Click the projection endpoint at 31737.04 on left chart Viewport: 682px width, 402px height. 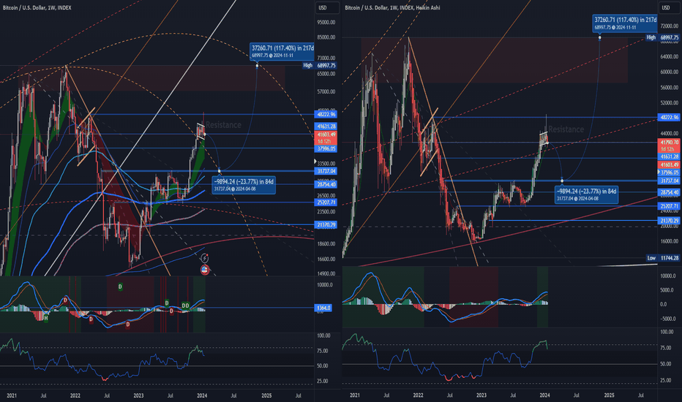(x=220, y=171)
